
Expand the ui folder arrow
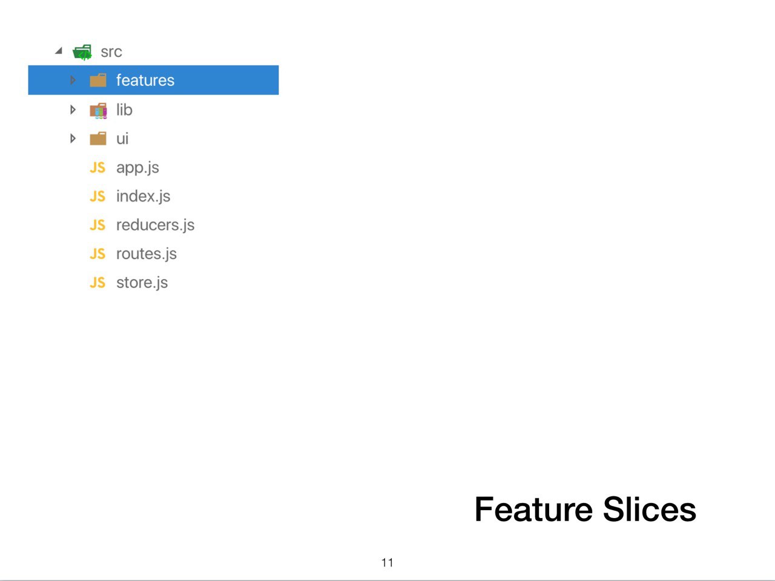point(73,139)
